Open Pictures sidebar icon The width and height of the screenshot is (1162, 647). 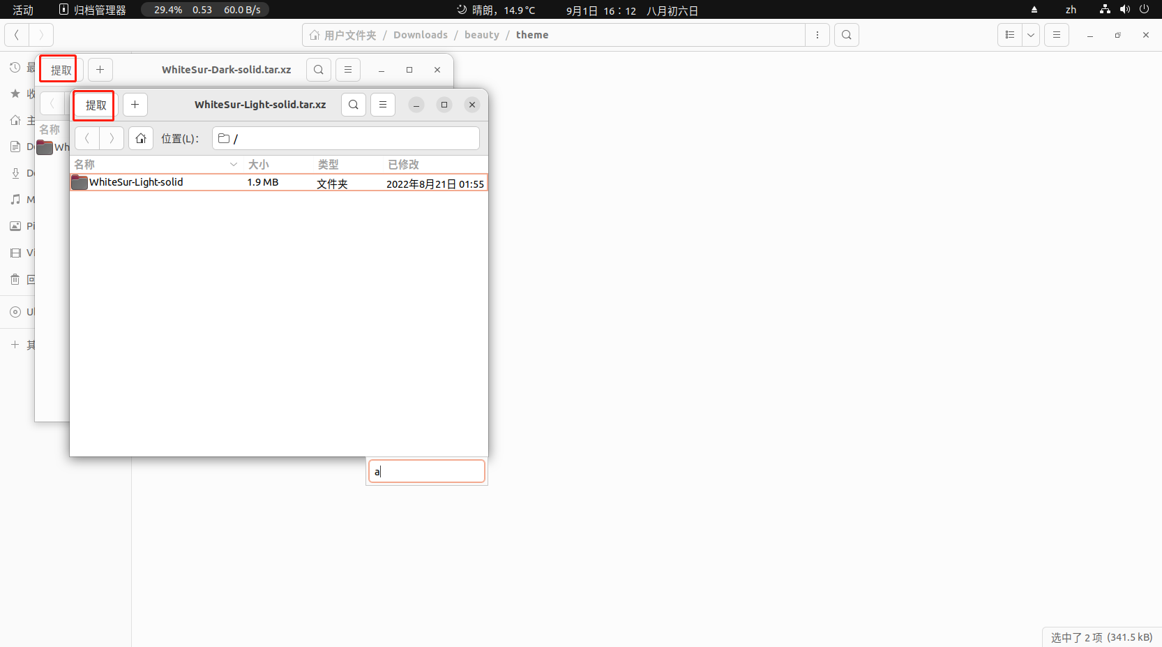click(15, 226)
